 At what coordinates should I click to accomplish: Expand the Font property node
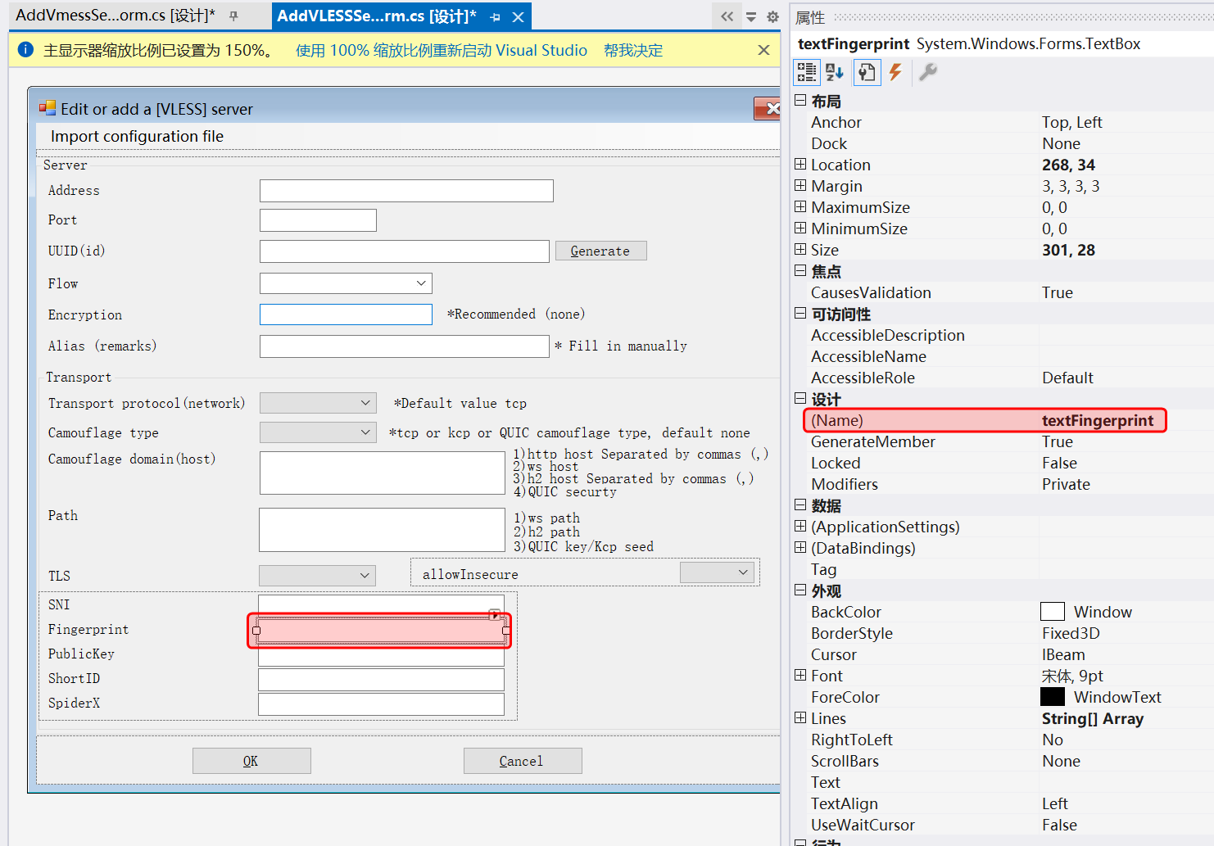click(x=800, y=676)
